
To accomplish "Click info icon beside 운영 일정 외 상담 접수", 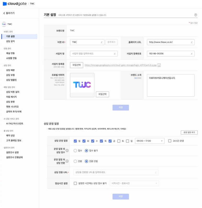I will 67,150.
